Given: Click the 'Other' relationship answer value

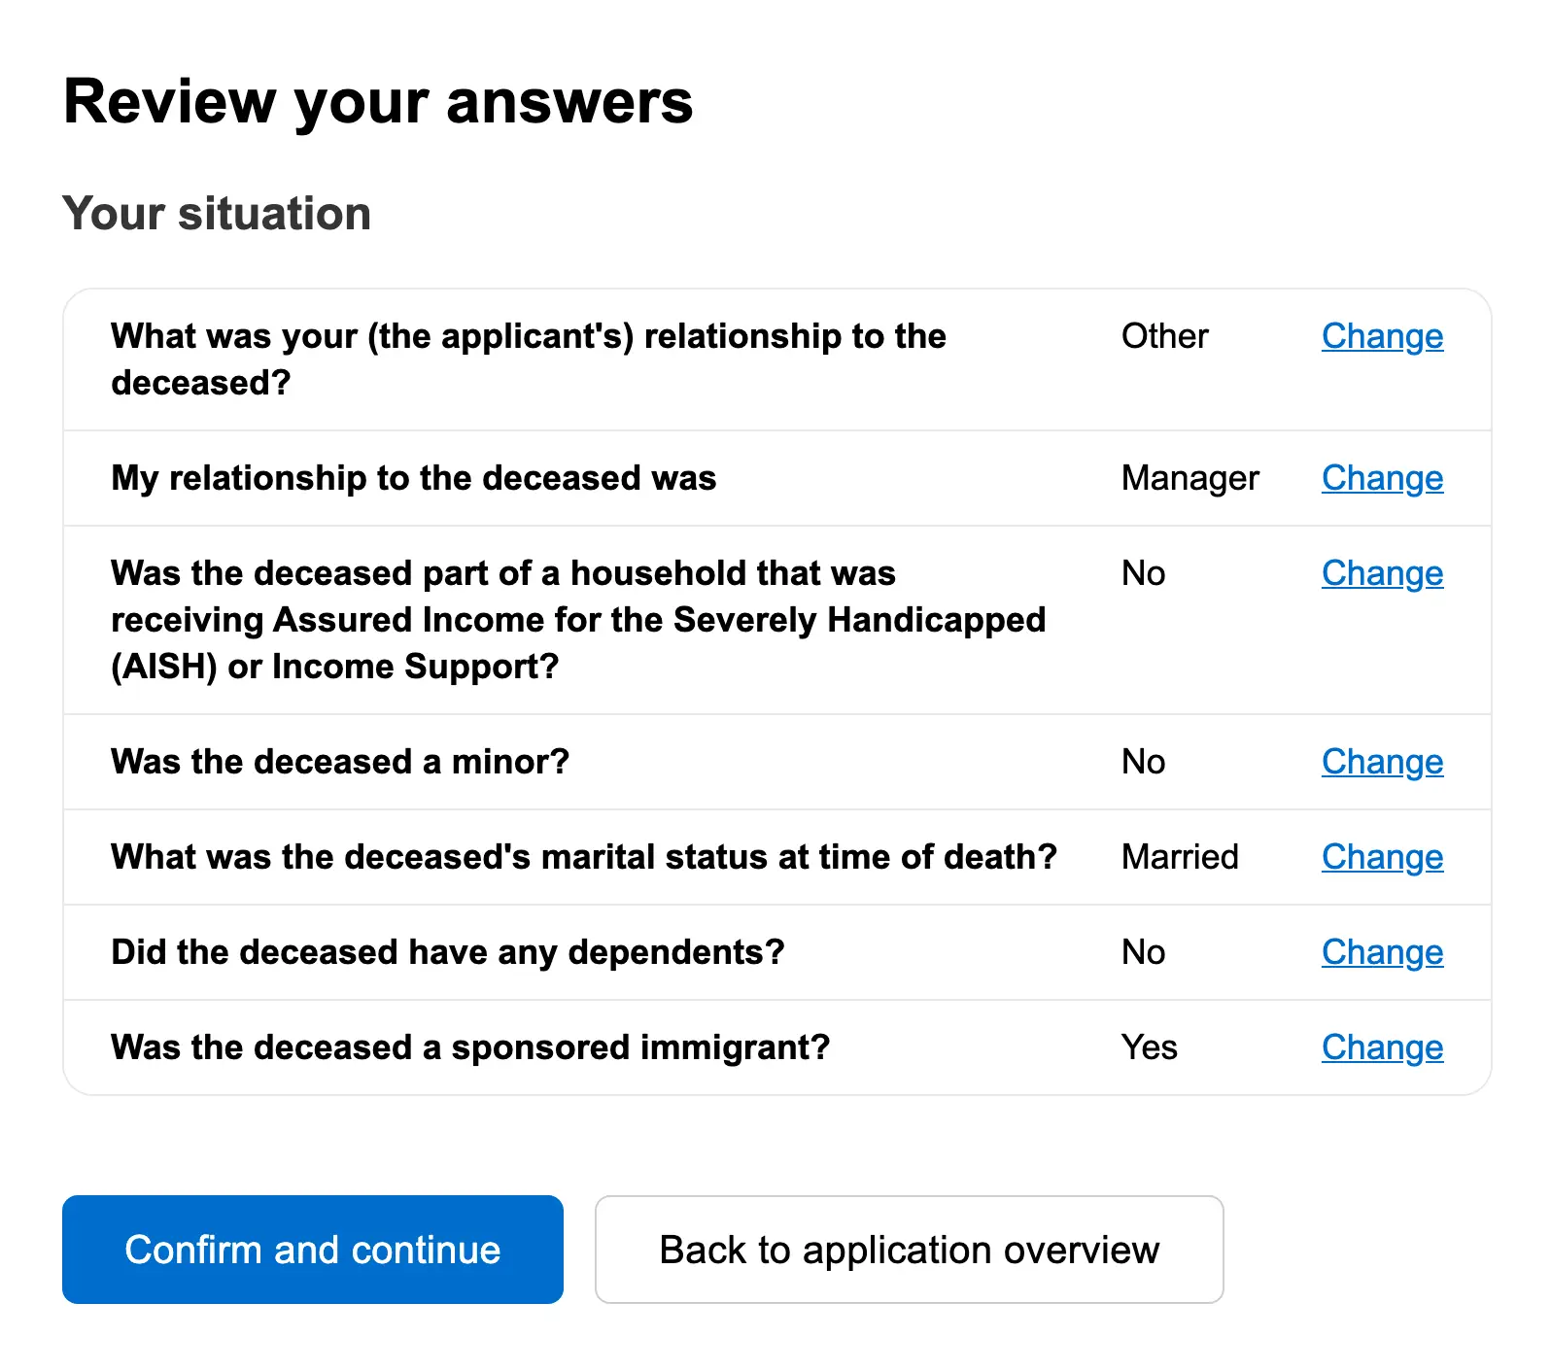Looking at the screenshot, I should click(x=1164, y=336).
